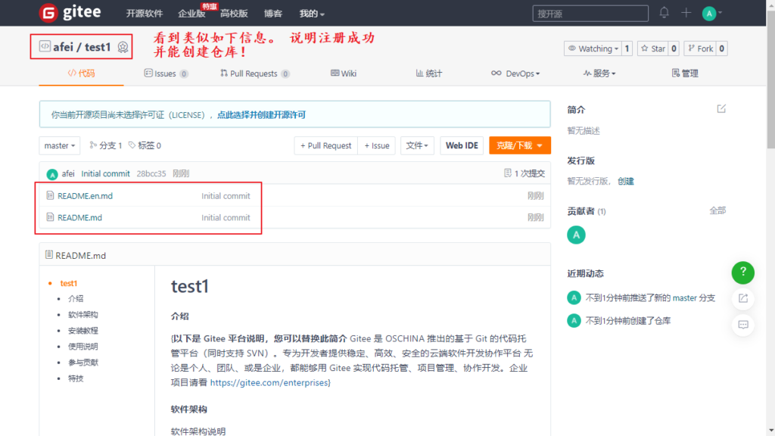
Task: Click the Web IDE button
Action: coord(462,145)
